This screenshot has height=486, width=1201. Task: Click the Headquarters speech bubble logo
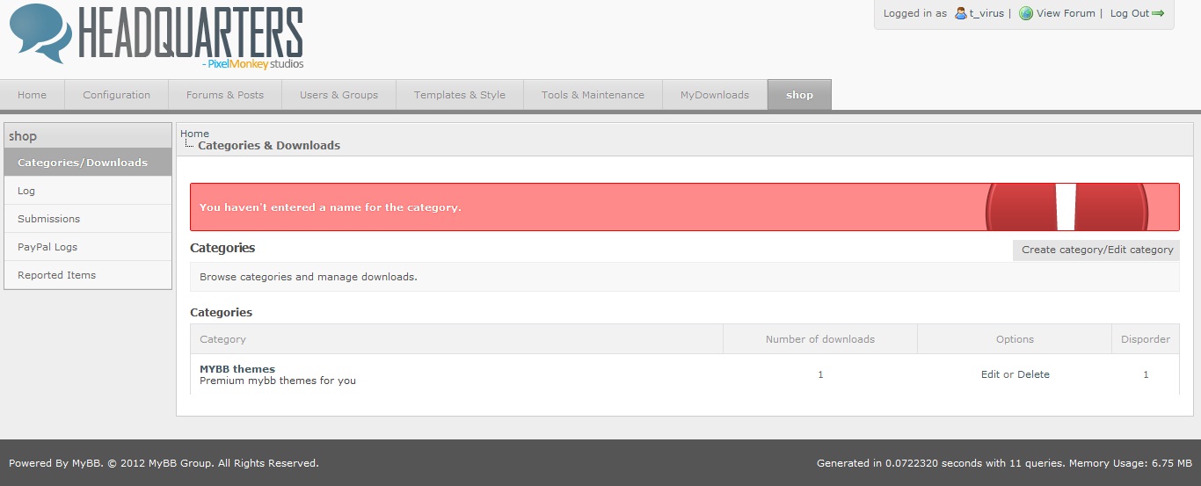(40, 33)
